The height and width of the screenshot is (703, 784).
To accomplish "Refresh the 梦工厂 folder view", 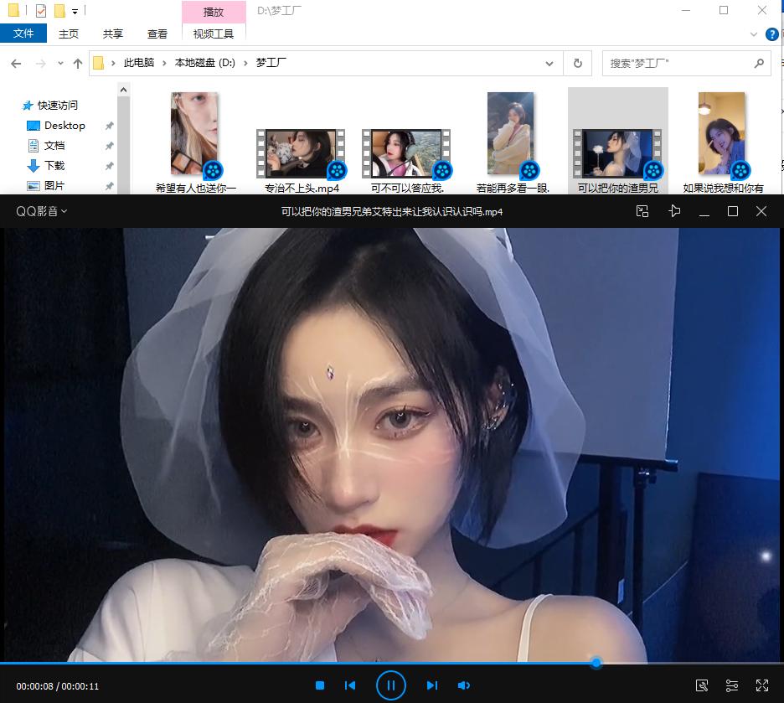I will click(x=577, y=63).
